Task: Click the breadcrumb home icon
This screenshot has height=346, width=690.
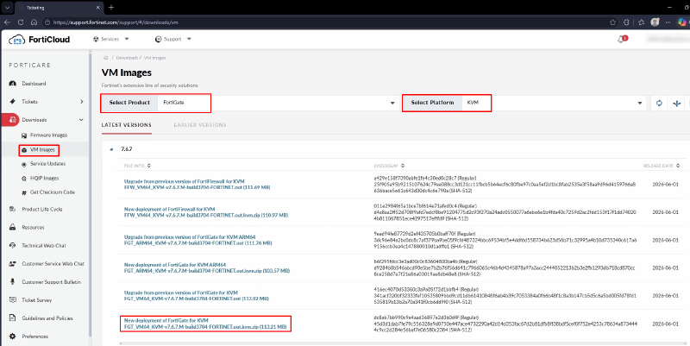Action: [x=105, y=58]
